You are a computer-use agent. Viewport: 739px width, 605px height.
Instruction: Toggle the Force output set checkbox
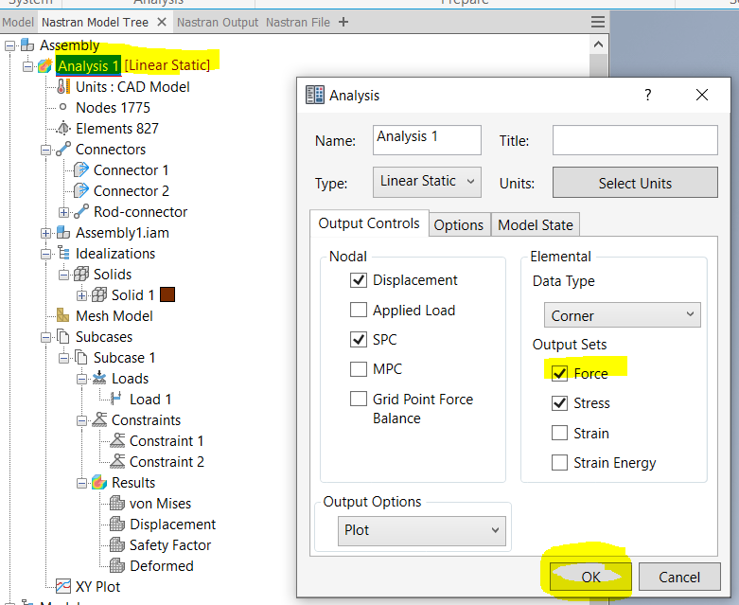tap(559, 373)
